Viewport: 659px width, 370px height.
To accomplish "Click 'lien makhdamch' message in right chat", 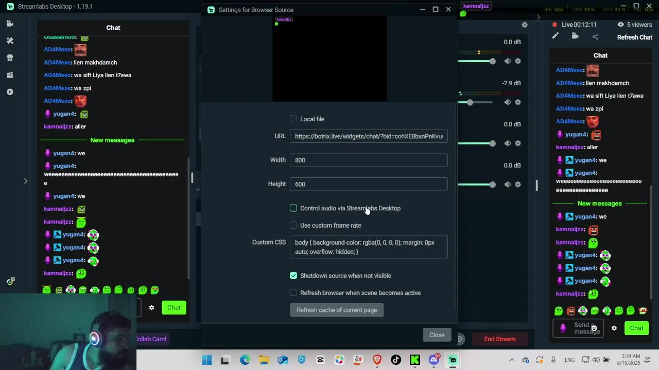I will tap(608, 83).
